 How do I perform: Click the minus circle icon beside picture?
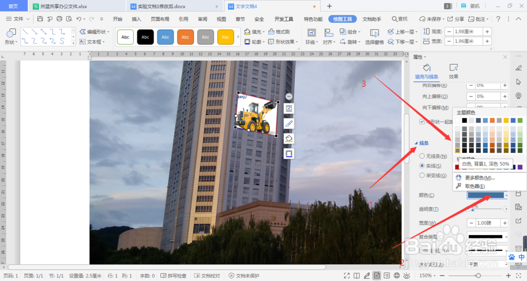point(289,96)
